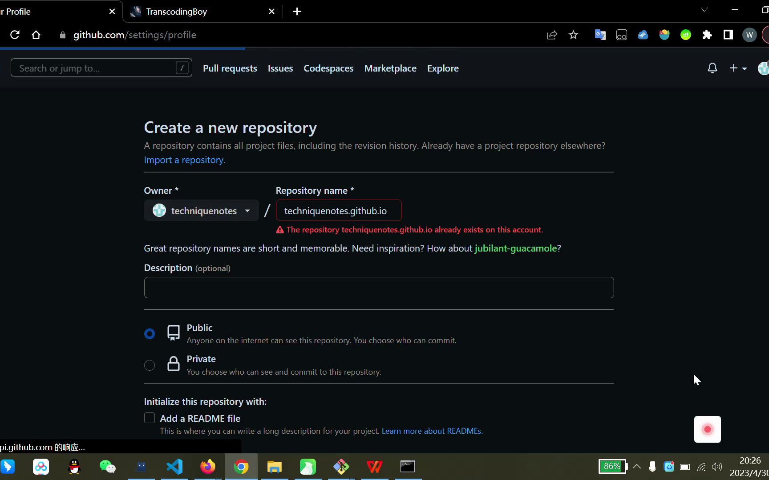769x480 pixels.
Task: Open the tab search chevron
Action: point(704,10)
